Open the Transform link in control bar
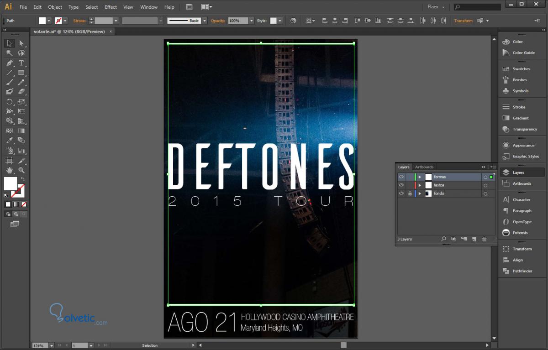 point(463,21)
